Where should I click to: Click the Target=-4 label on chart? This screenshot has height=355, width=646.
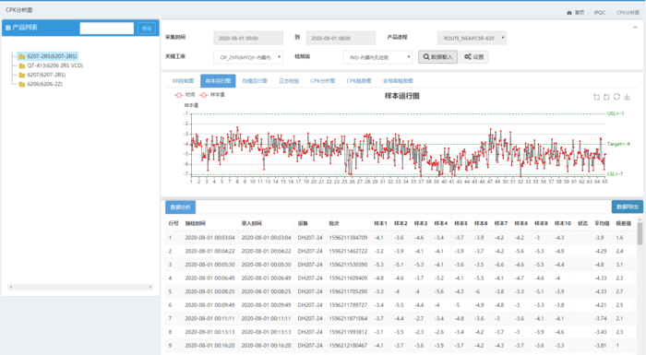point(618,144)
